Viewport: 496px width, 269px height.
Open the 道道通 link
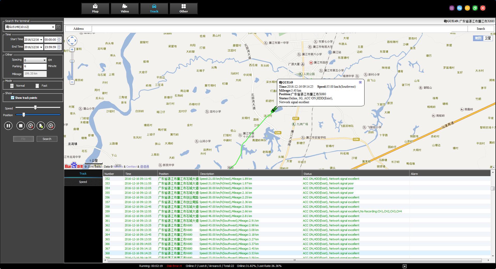click(x=144, y=167)
